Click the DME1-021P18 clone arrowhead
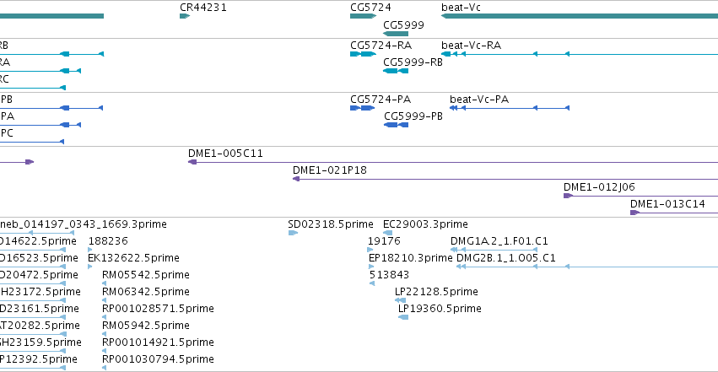The height and width of the screenshot is (372, 718). [x=296, y=179]
